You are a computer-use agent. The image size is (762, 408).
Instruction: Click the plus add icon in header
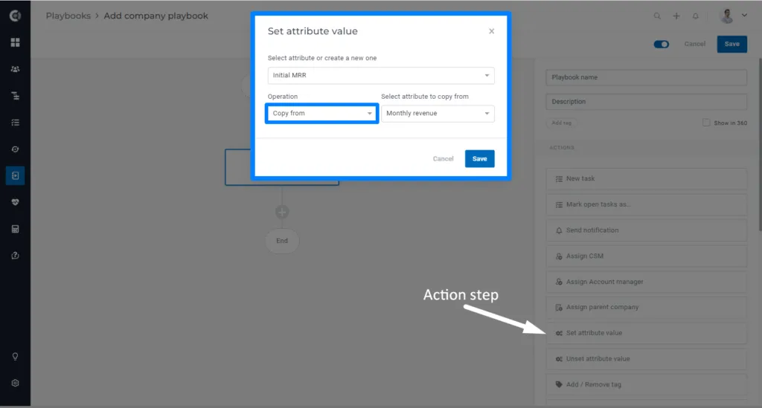pyautogui.click(x=676, y=16)
